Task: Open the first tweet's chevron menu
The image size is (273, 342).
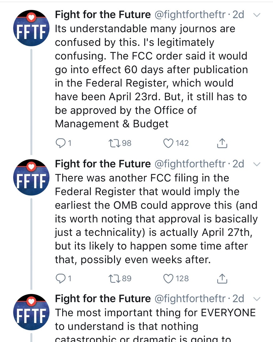Action: point(256,15)
